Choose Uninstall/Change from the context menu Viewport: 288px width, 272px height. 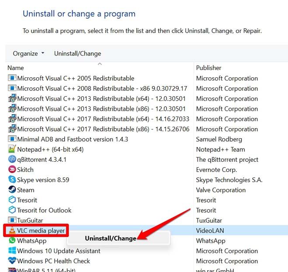tap(111, 238)
